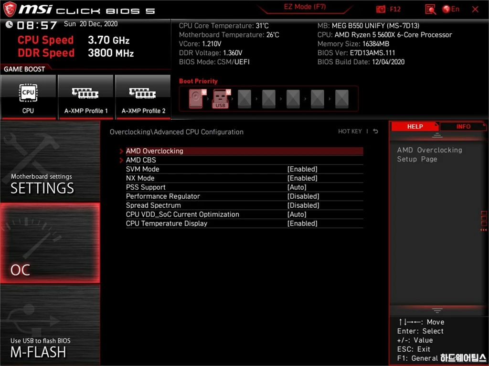Viewport: 489px width, 366px height.
Task: Close the BIOS with the X button
Action: click(x=475, y=10)
